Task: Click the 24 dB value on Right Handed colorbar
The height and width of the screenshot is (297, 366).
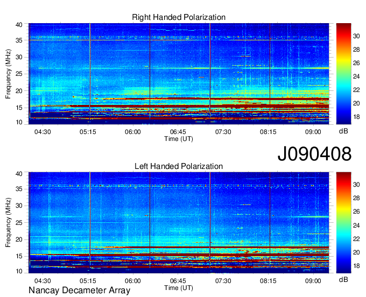Action: click(x=356, y=76)
